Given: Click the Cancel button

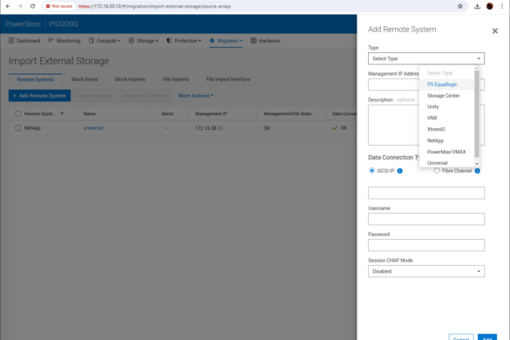Looking at the screenshot, I should coord(461,337).
